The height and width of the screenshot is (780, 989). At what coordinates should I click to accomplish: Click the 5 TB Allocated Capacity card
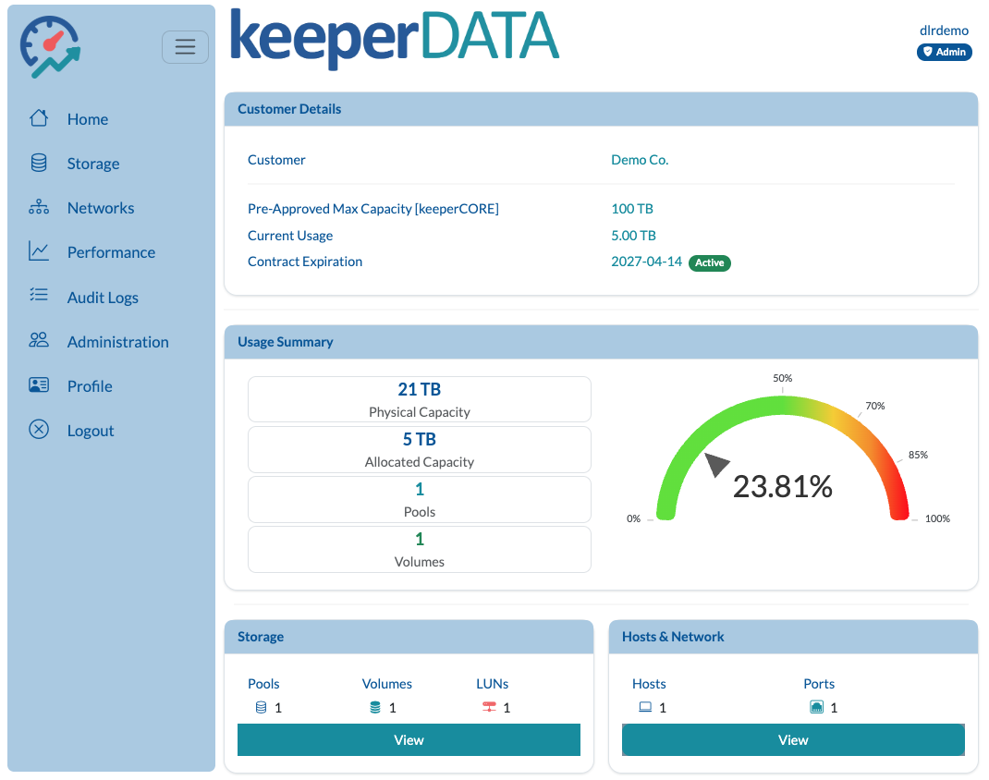pyautogui.click(x=420, y=449)
